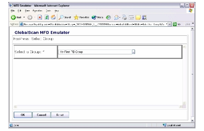
Task: Click the Forward arrow icon
Action: 30,17
